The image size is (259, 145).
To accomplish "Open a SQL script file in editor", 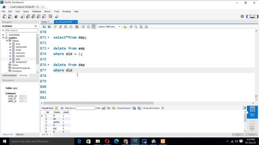I will pyautogui.click(x=44, y=27).
